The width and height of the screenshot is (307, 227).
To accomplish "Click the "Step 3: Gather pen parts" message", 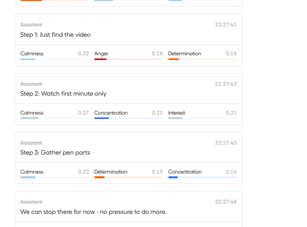I will click(55, 153).
